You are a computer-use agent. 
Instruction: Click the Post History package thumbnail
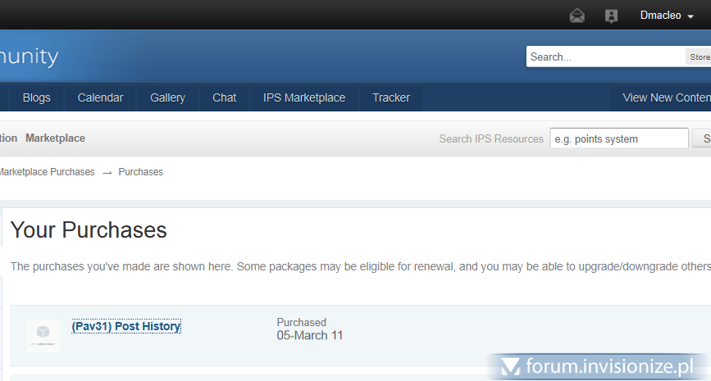(43, 335)
